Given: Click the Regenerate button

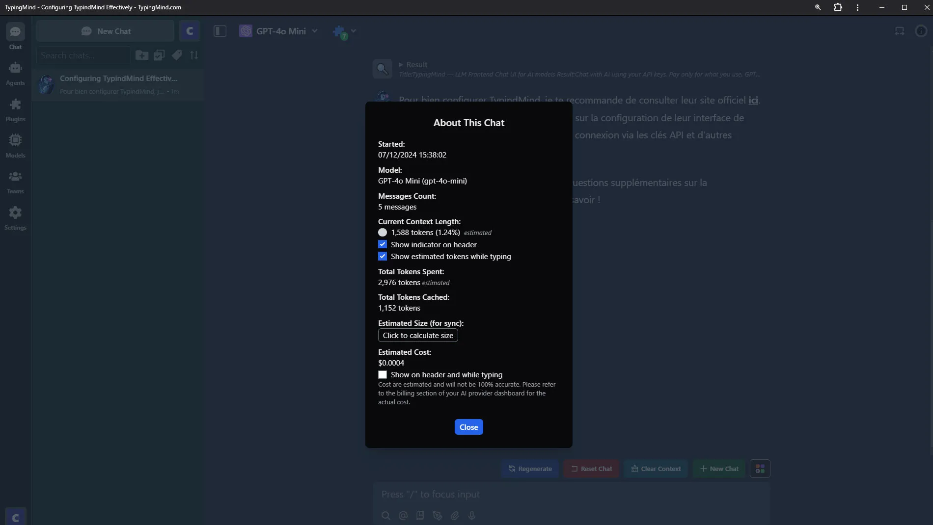Looking at the screenshot, I should pyautogui.click(x=530, y=469).
